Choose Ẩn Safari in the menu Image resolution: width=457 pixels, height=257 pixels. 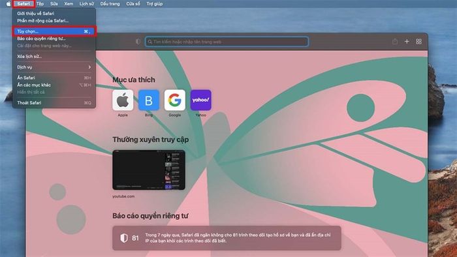coord(54,78)
